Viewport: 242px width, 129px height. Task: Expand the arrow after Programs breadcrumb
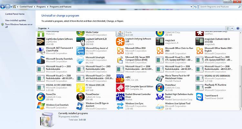[48, 7]
